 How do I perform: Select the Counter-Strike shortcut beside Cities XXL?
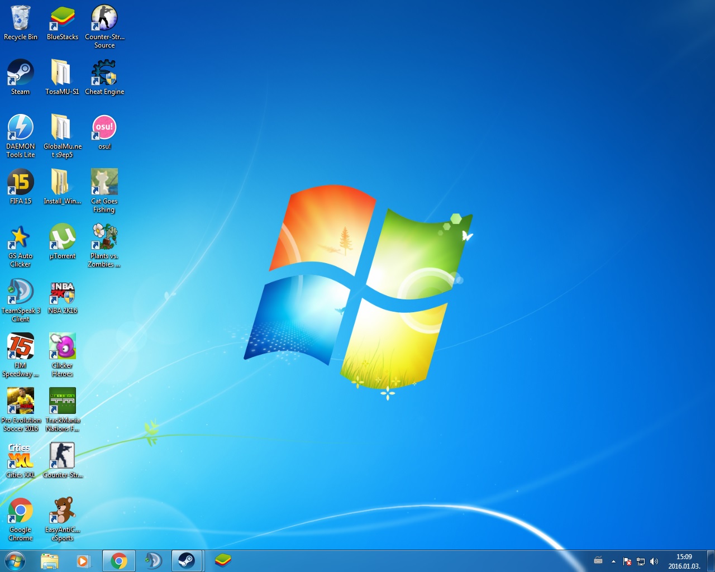pos(63,461)
